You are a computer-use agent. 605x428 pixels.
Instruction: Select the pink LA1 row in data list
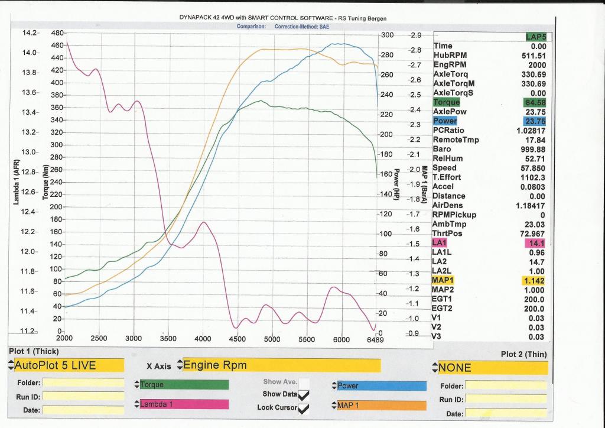tap(440, 242)
